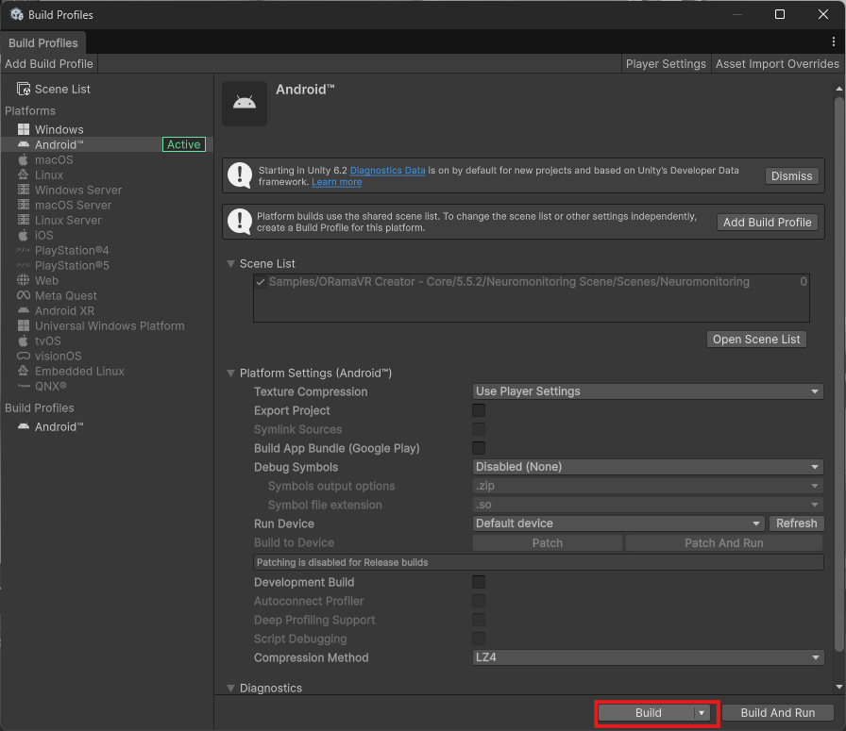Click the Web globe icon

[x=24, y=280]
